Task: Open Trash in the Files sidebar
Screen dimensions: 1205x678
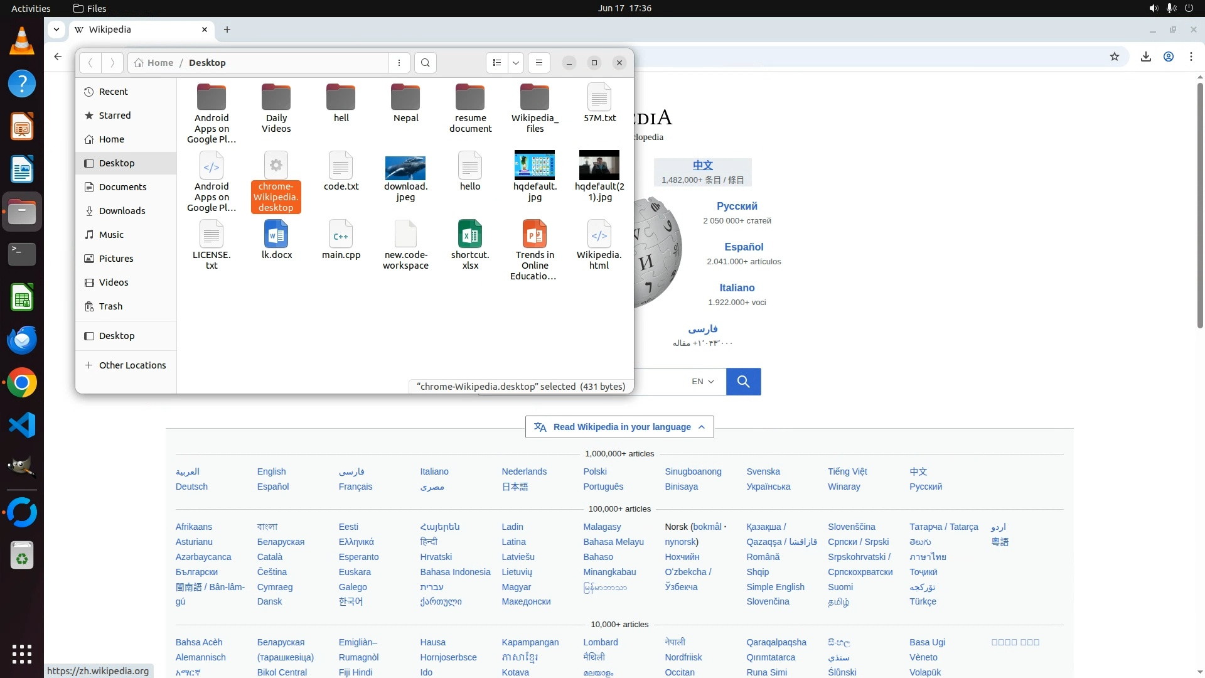Action: (x=110, y=306)
